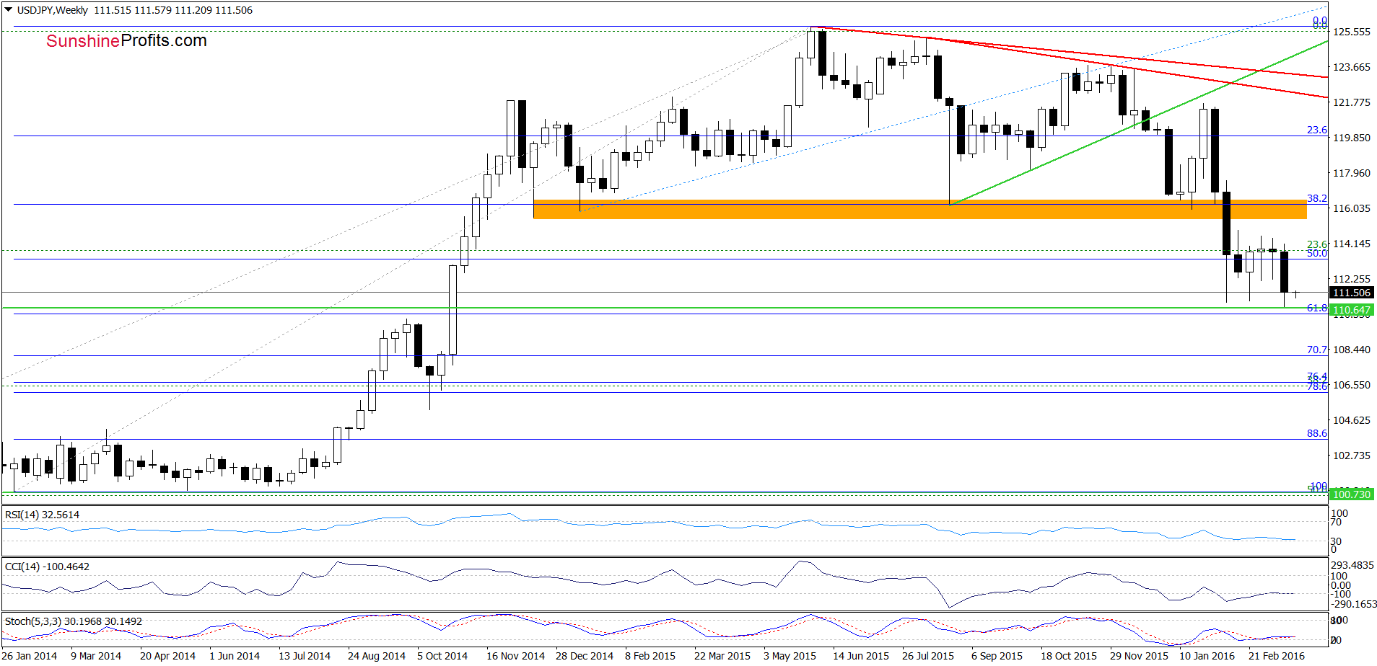1377x666 pixels.
Task: Select the green rising trend line
Action: coord(1139,123)
